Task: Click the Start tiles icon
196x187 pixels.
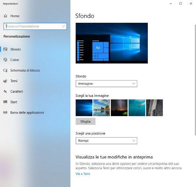Action: pyautogui.click(x=5, y=102)
